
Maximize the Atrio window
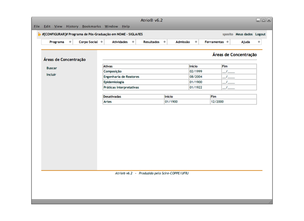tap(264, 20)
